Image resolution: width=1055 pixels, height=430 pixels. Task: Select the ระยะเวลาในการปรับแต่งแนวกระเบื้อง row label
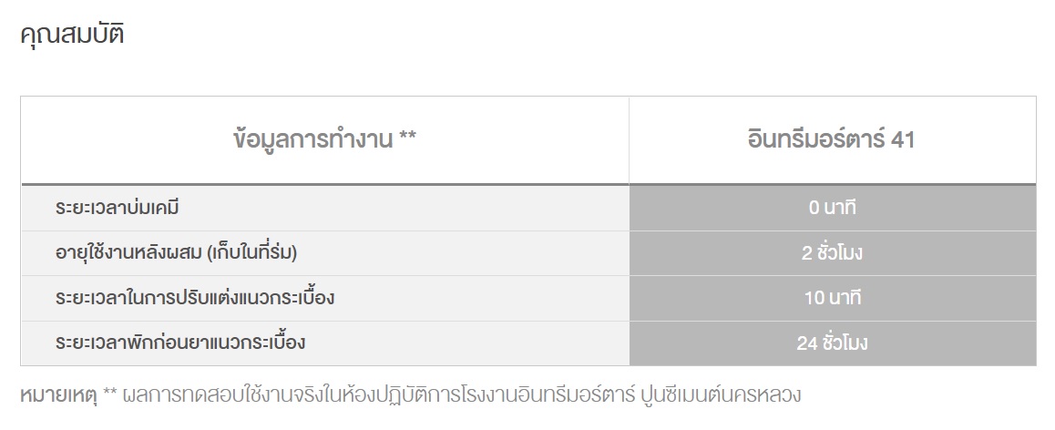click(194, 297)
